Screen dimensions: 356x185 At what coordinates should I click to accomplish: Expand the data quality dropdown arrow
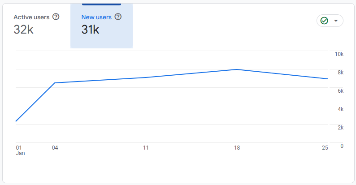[x=336, y=21]
